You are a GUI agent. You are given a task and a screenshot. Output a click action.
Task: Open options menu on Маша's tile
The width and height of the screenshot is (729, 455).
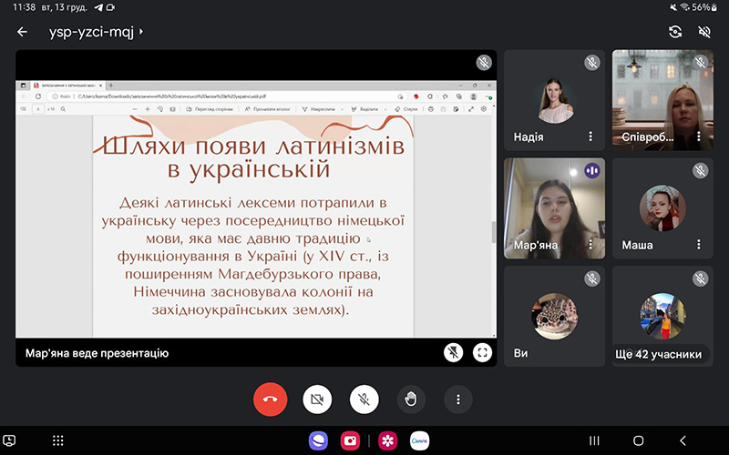point(699,245)
